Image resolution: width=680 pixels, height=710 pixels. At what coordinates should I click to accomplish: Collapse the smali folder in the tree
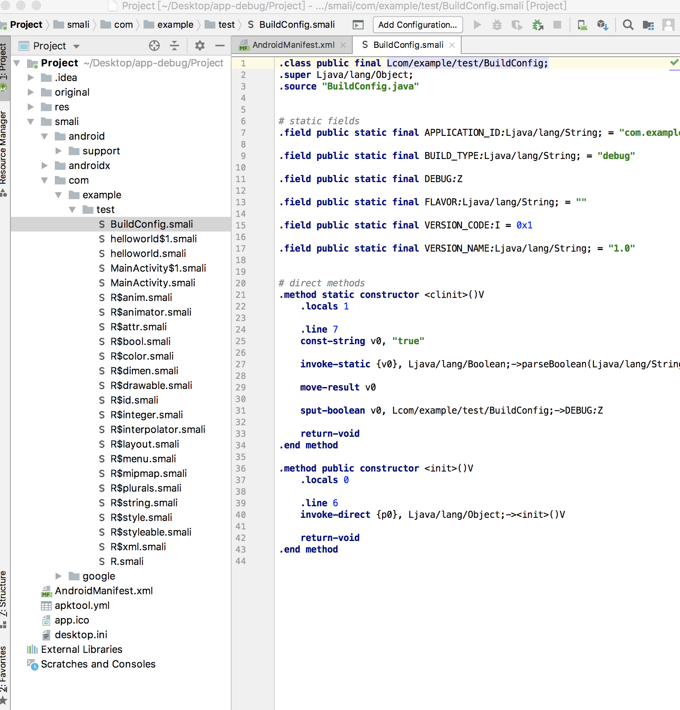31,121
